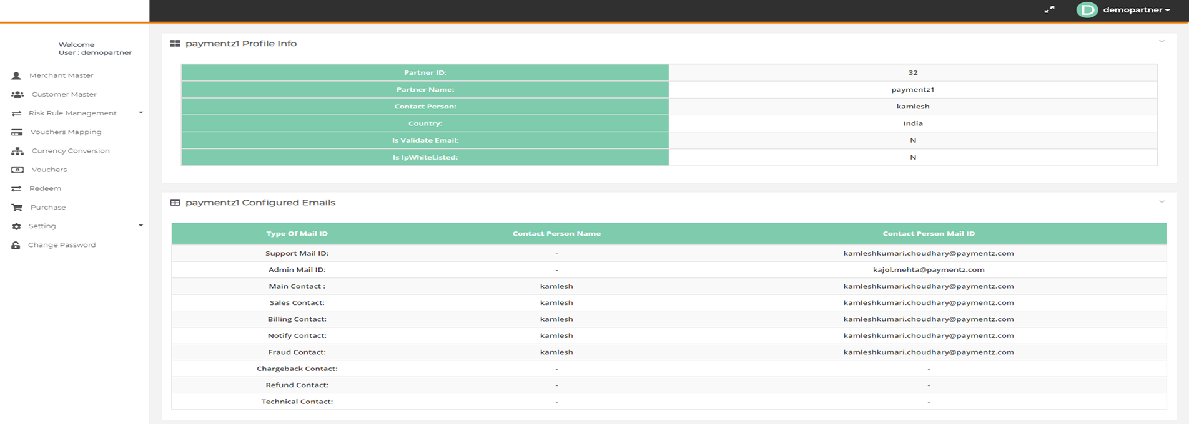Click the Merchant Master person icon
This screenshot has height=424, width=1189.
tap(16, 75)
